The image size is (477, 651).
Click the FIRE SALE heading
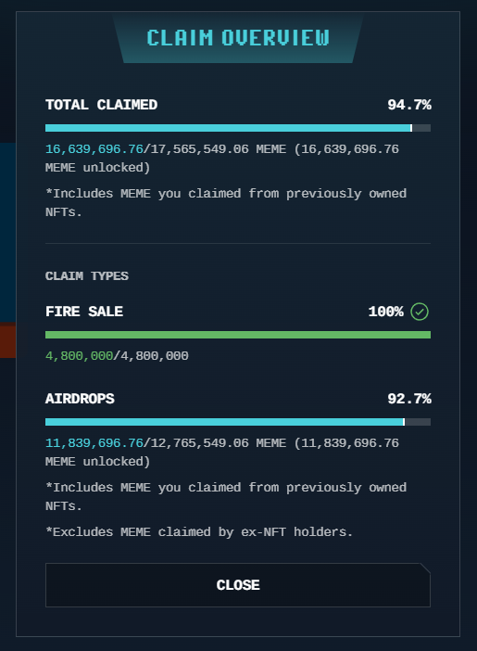[84, 312]
